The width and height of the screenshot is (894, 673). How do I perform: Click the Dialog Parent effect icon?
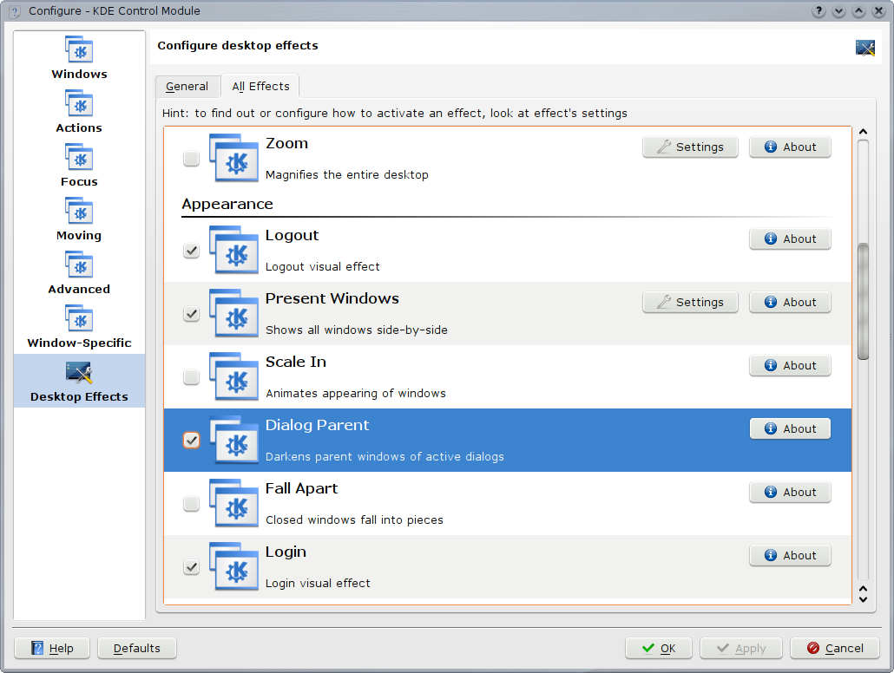tap(233, 440)
